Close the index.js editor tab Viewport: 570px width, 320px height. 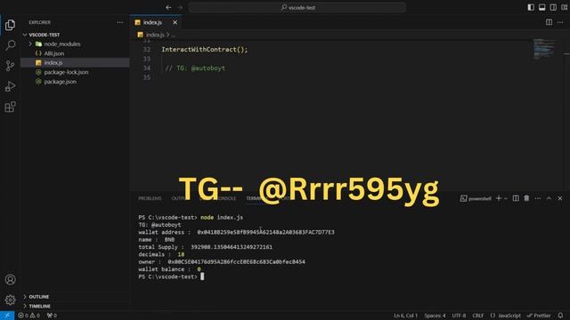(175, 22)
